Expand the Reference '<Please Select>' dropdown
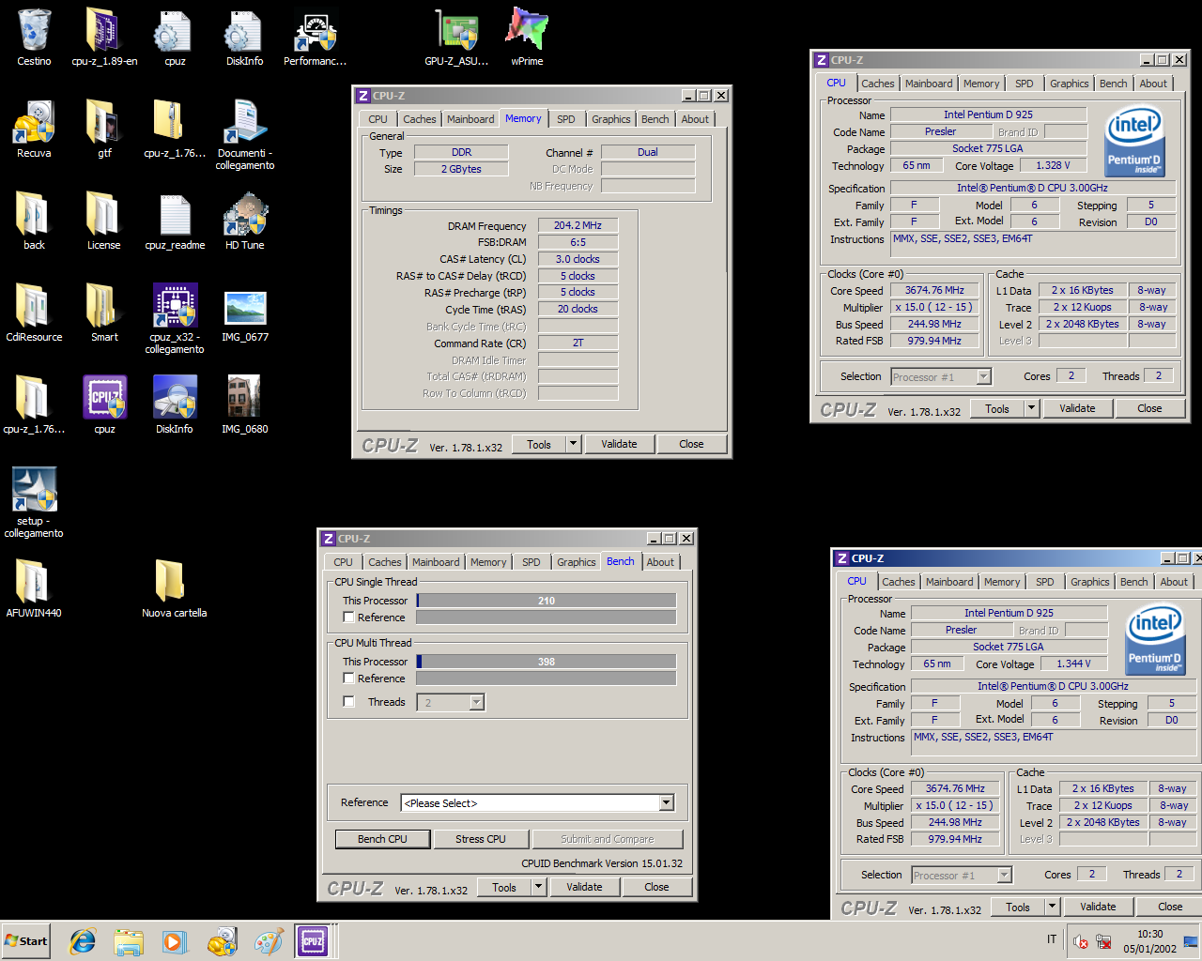Image resolution: width=1202 pixels, height=961 pixels. coord(666,803)
